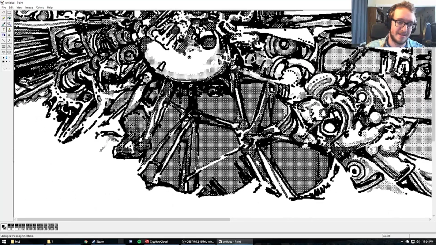Switch to OBS taskbar button
This screenshot has height=245, width=436.
(x=198, y=242)
